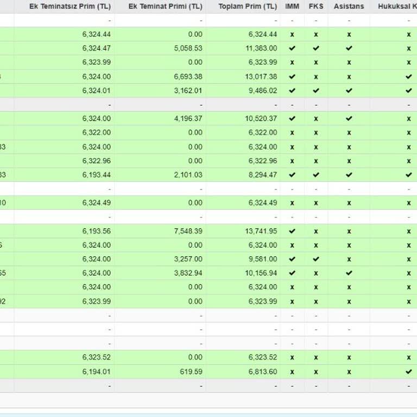Select the FKS x mark in the 6,324.44 row
The image size is (417, 417).
pyautogui.click(x=316, y=35)
